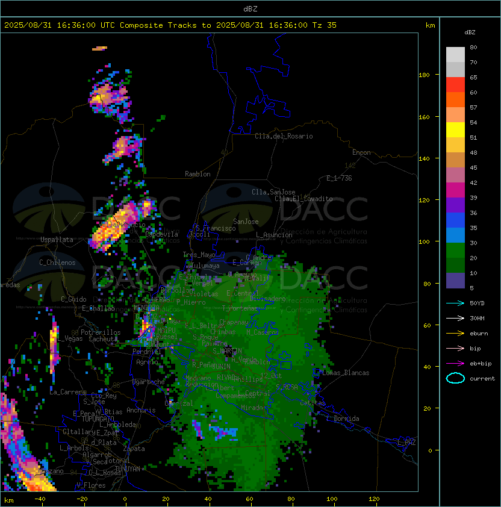The image size is (501, 507).
Task: Click the 'Anchoris' map label
Action: (x=141, y=410)
